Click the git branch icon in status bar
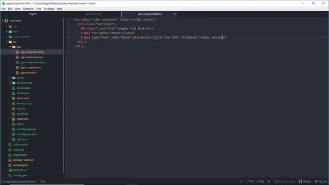The height and width of the screenshot is (185, 329). tap(269, 181)
